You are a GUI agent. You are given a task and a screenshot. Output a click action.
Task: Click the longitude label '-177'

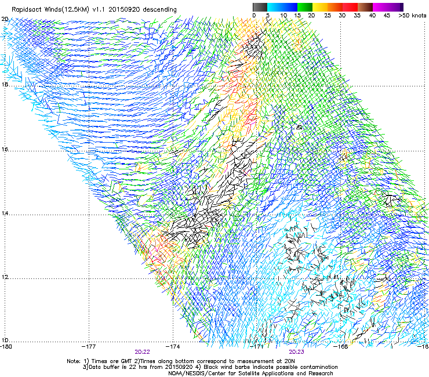click(x=89, y=347)
